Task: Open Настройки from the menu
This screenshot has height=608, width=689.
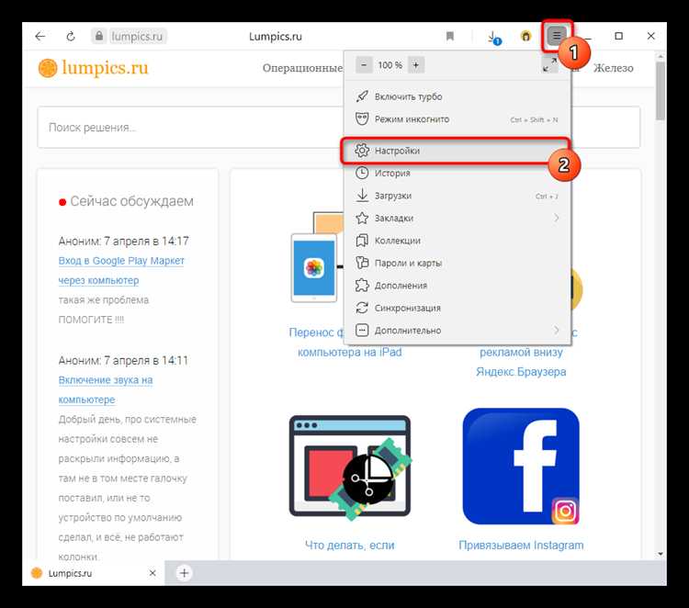Action: [x=457, y=151]
